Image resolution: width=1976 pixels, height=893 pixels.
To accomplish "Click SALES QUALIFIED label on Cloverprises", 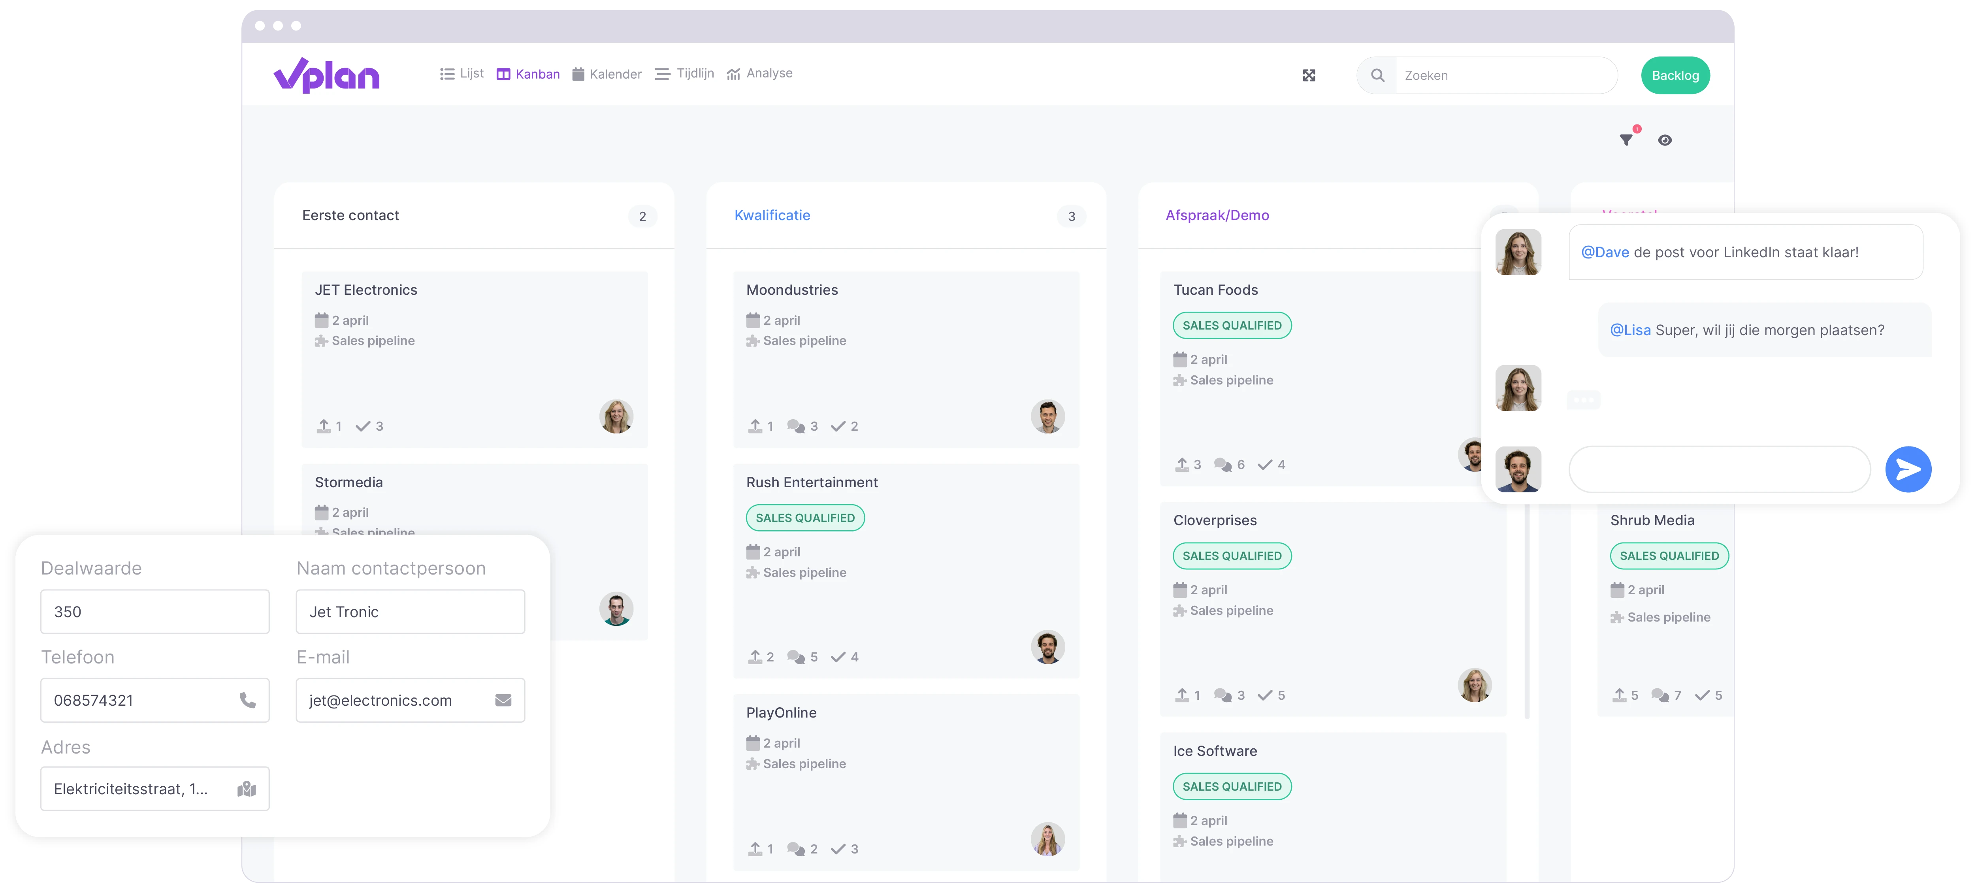I will [x=1232, y=556].
